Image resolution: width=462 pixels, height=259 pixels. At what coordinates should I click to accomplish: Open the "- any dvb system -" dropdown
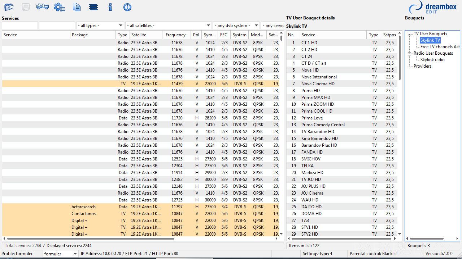(x=236, y=26)
